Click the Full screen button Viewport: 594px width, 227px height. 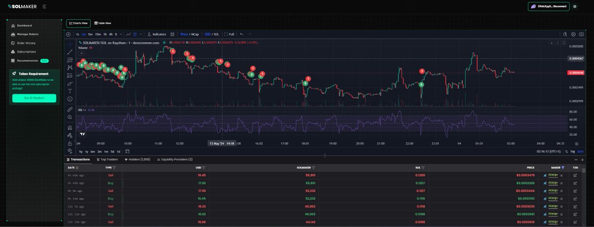[x=229, y=35]
